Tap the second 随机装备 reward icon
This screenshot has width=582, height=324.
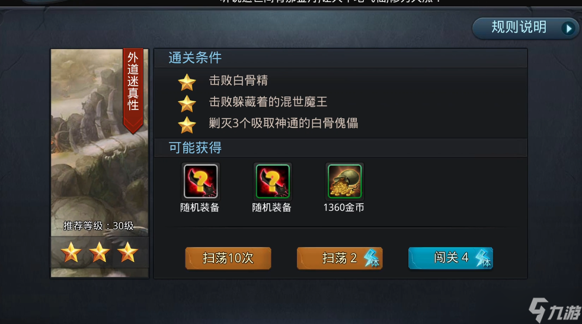click(x=273, y=181)
